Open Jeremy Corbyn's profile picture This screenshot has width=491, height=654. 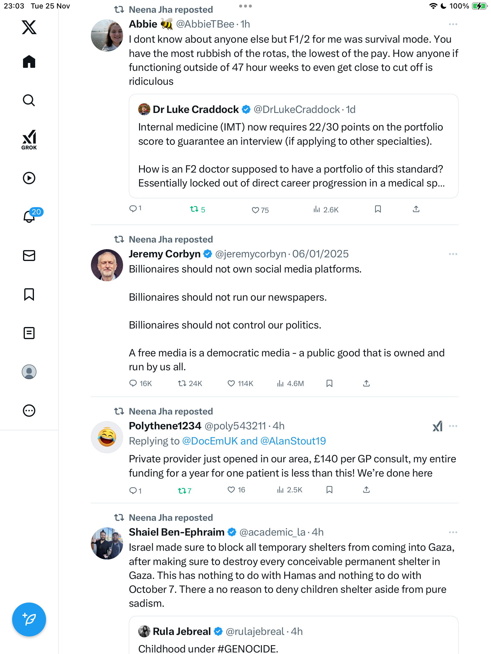pos(107,265)
